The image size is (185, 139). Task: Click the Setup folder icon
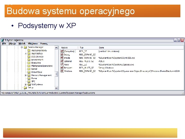tap(25, 88)
